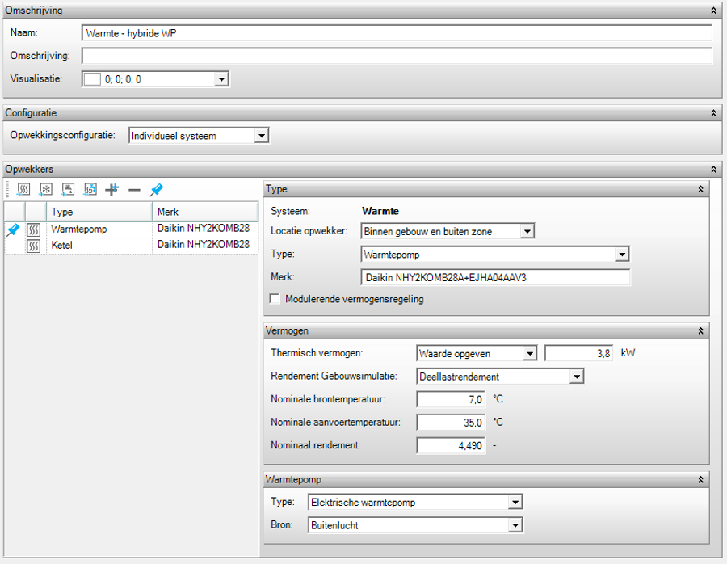Click Nominaal rendement field 4,490

[451, 446]
